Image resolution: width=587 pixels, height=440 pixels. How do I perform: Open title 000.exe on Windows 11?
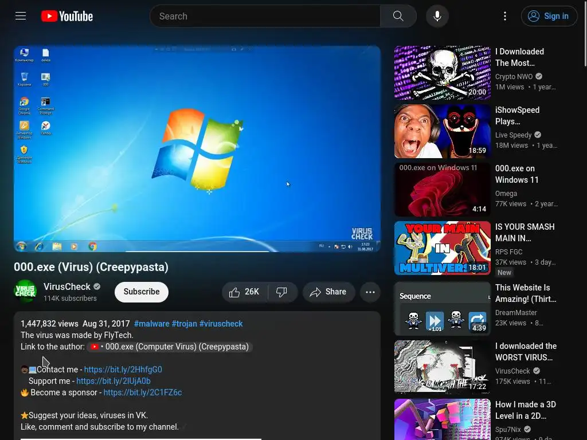(x=517, y=174)
